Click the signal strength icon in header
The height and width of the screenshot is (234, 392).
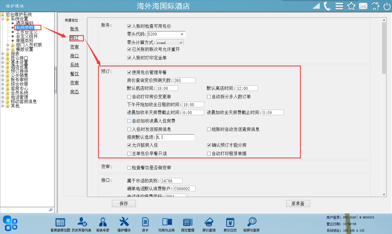coord(316,6)
